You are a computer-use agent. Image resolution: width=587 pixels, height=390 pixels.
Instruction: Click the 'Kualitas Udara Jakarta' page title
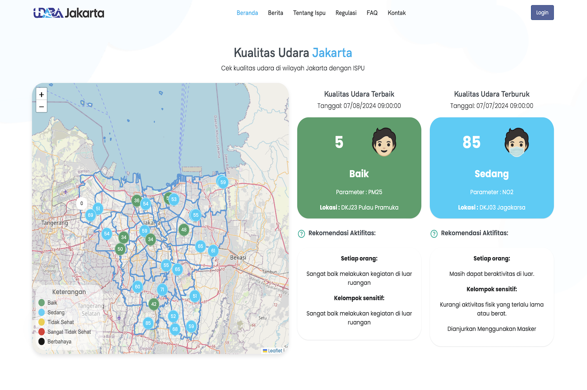pyautogui.click(x=293, y=53)
